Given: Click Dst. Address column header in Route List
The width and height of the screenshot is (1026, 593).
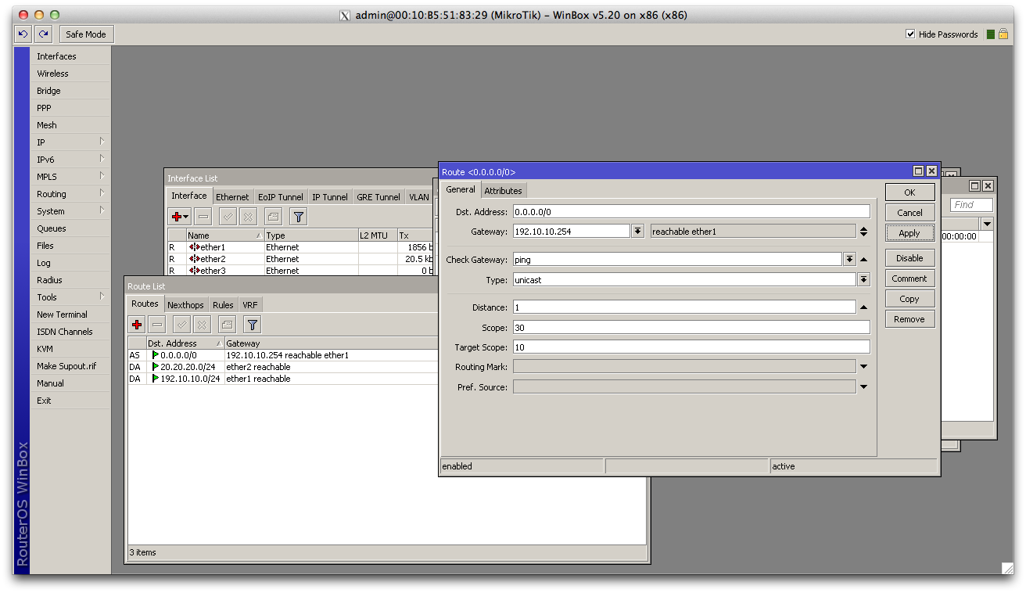Looking at the screenshot, I should (185, 343).
